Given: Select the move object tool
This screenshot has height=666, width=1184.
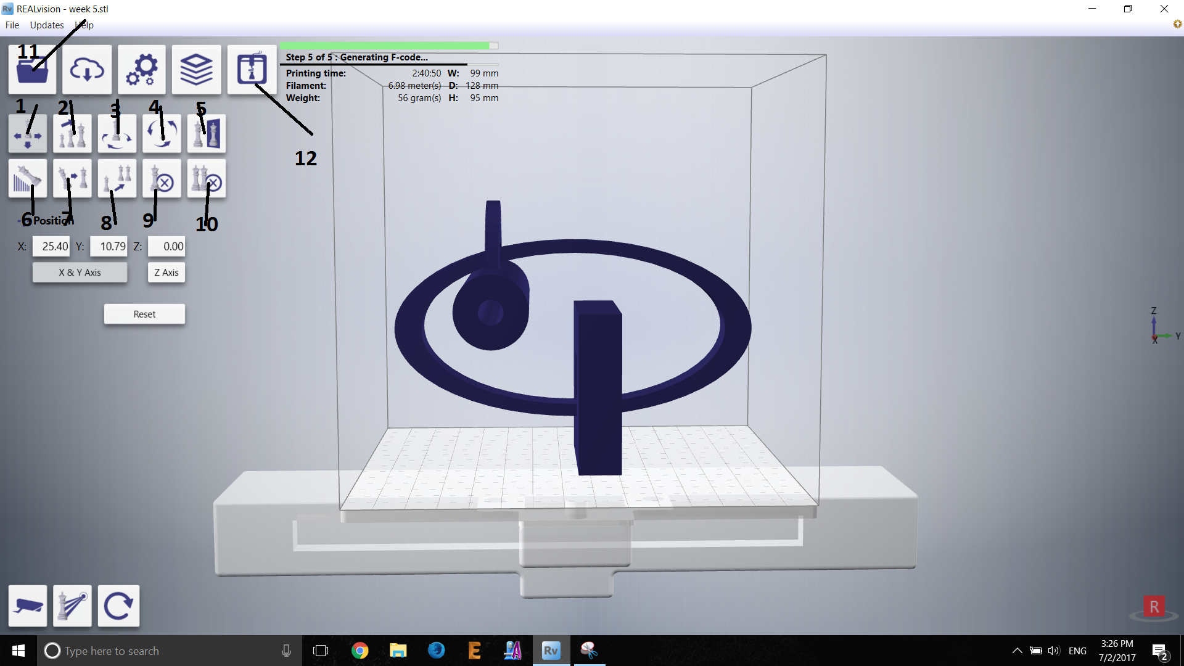Looking at the screenshot, I should (x=28, y=134).
